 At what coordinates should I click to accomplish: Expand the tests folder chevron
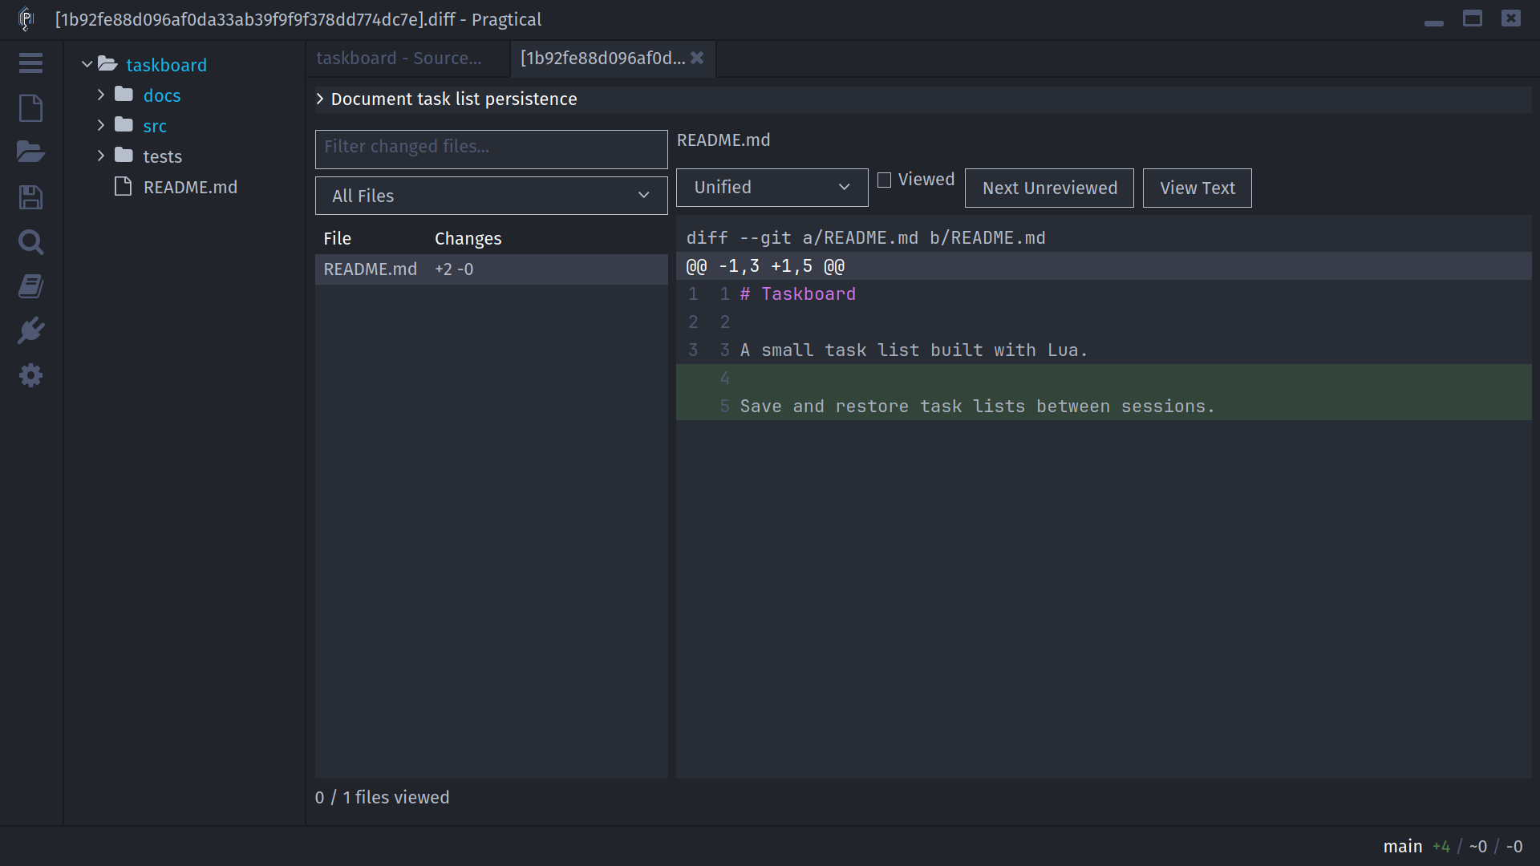[x=101, y=156]
